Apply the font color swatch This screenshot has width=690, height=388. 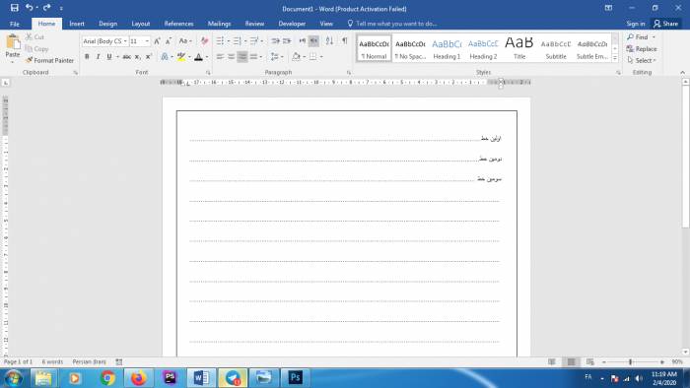click(198, 57)
